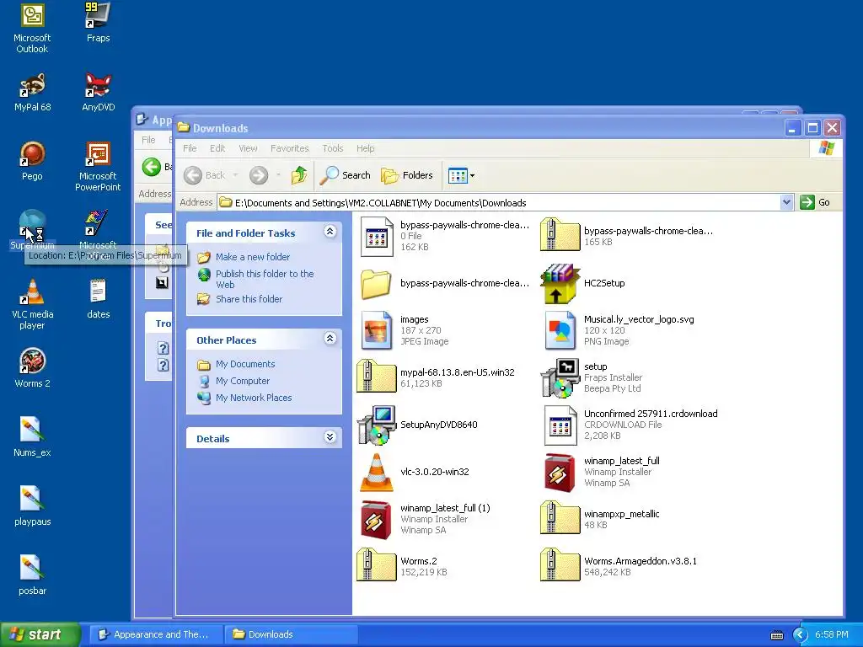Click in the Downloads address path field
The image size is (863, 647).
tap(499, 202)
